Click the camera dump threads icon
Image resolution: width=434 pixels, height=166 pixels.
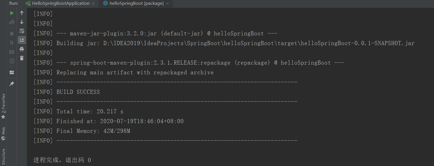point(12,52)
